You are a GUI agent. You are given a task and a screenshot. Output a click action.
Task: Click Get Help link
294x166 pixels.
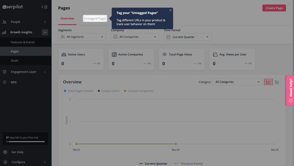17,152
